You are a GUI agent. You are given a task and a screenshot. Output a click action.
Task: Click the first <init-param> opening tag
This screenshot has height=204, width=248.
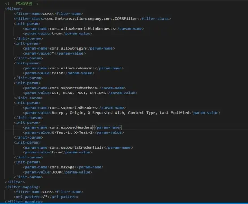point(27,24)
